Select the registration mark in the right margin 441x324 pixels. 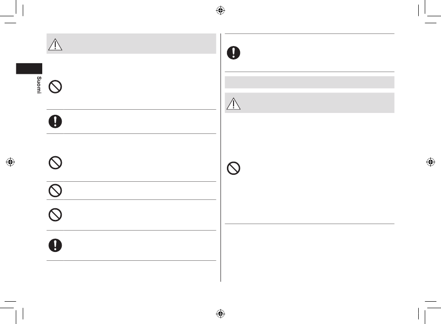(431, 162)
